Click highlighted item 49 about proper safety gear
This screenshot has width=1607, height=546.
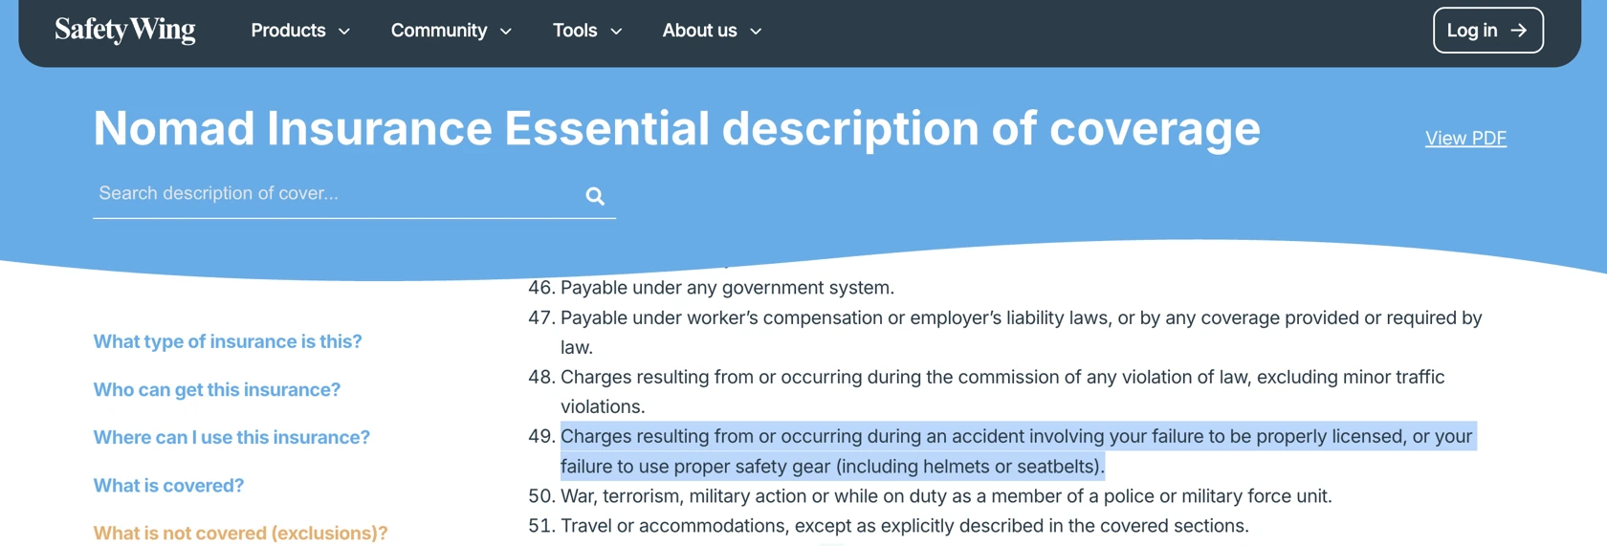(1018, 451)
